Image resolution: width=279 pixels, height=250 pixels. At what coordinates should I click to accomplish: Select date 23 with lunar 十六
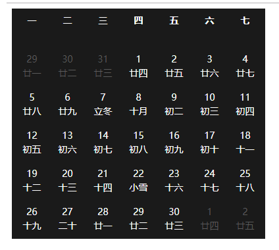click(x=174, y=181)
